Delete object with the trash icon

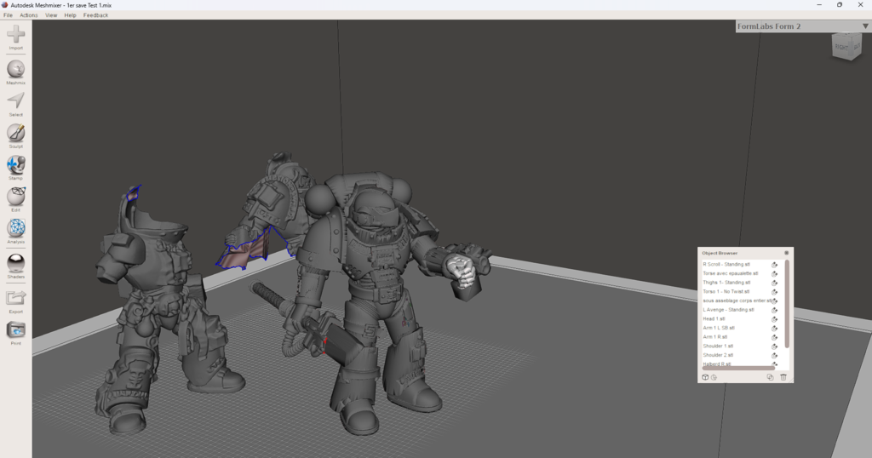coord(783,377)
